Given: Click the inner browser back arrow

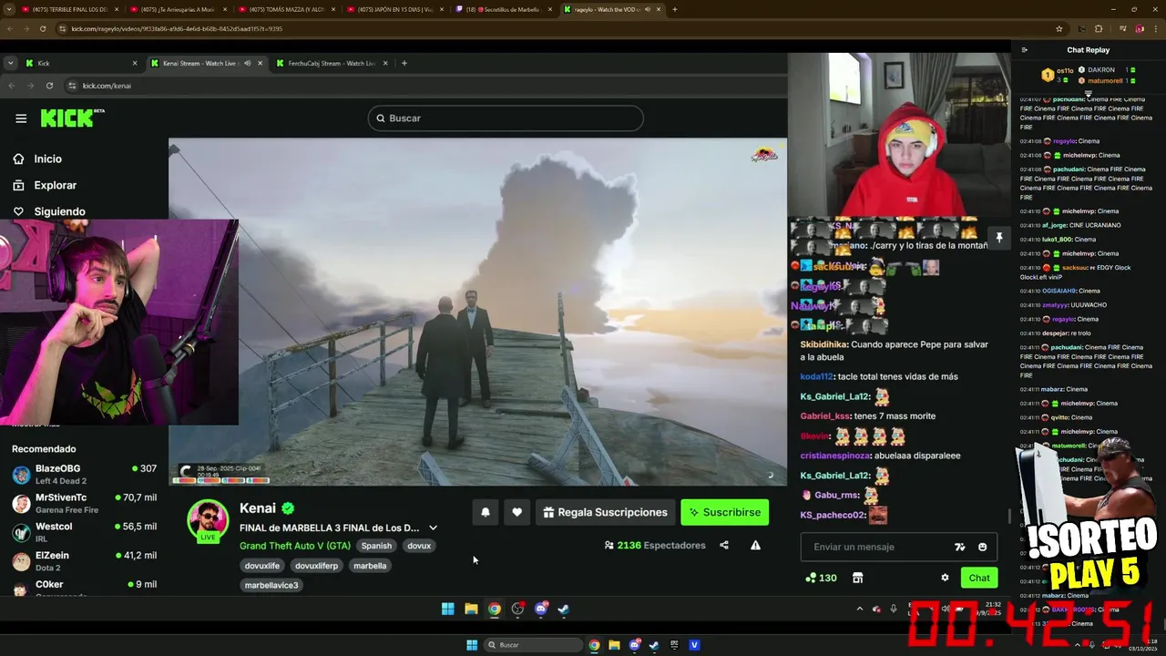Looking at the screenshot, I should coord(11,86).
